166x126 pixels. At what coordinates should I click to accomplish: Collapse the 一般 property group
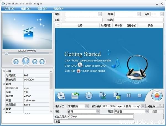coord(4,71)
